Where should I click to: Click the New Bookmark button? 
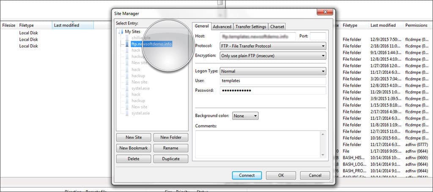(133, 148)
